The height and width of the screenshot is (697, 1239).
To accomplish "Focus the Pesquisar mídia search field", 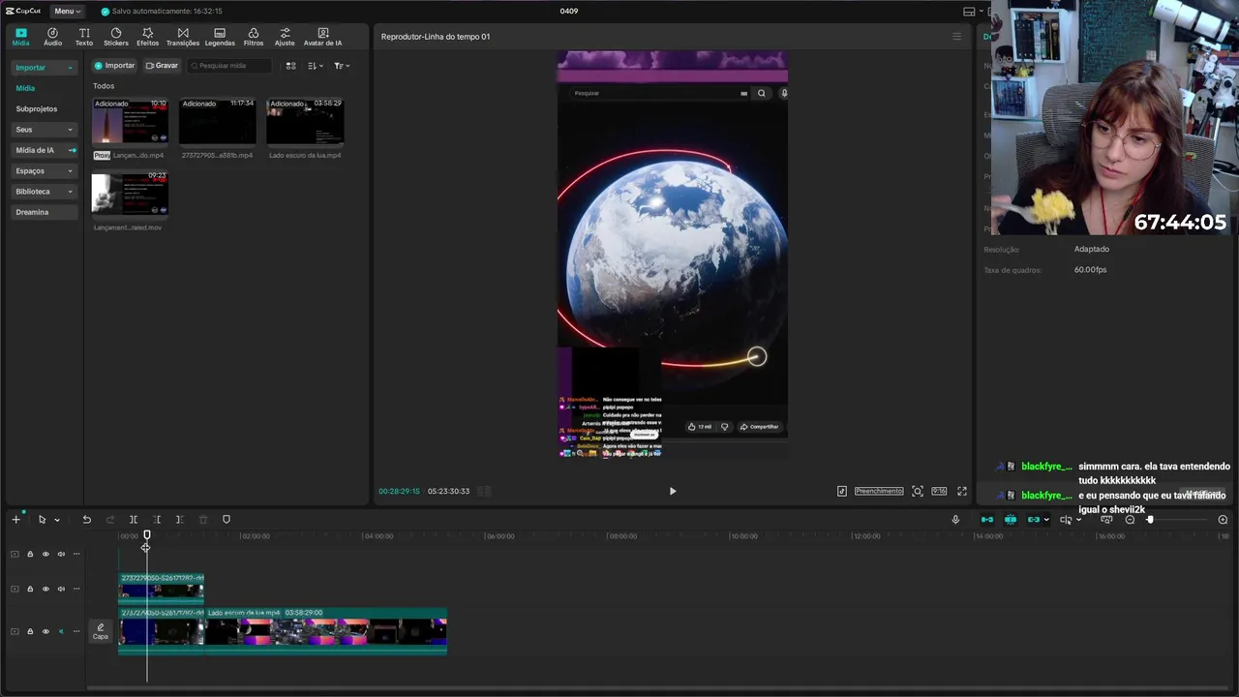I will pyautogui.click(x=229, y=66).
